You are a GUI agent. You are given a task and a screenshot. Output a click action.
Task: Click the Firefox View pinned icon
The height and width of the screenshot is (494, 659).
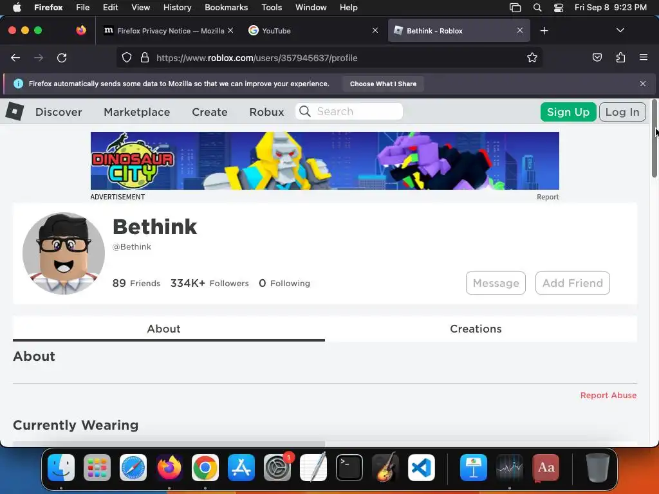pos(80,30)
